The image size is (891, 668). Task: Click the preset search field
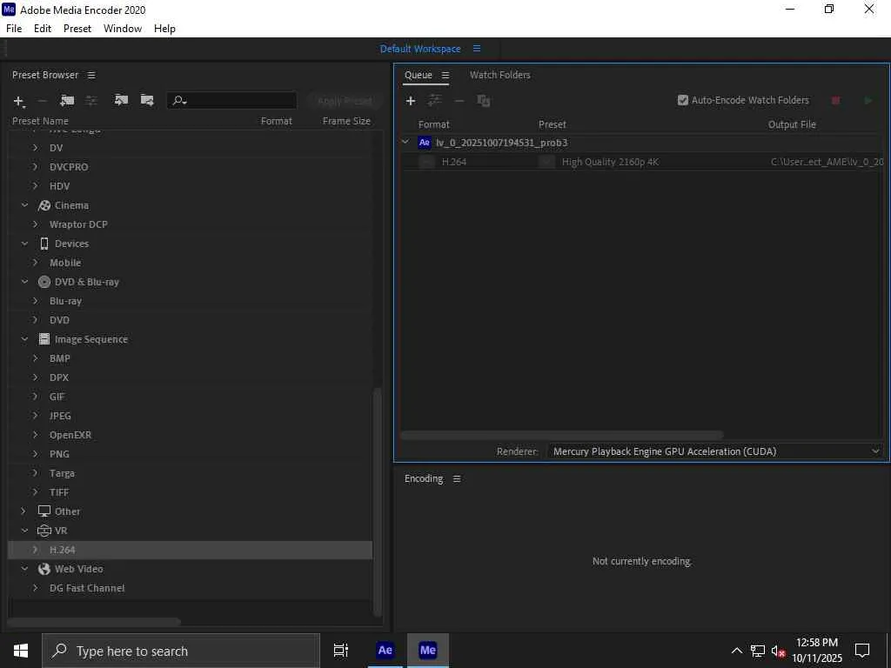[231, 101]
